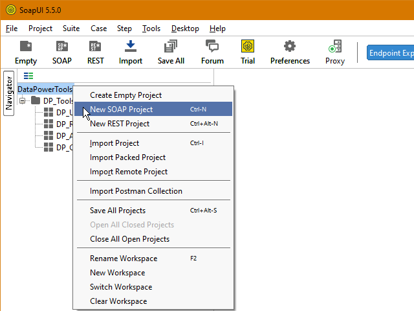This screenshot has height=311, width=414.
Task: Choose Switch Workspace from context menu
Action: coord(121,287)
